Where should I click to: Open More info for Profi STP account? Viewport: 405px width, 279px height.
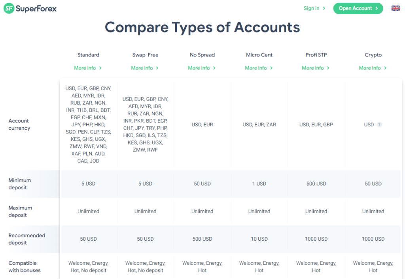316,68
